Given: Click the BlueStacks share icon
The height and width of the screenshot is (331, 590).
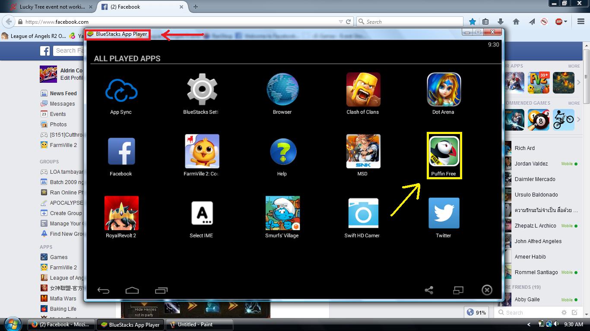Looking at the screenshot, I should [429, 290].
